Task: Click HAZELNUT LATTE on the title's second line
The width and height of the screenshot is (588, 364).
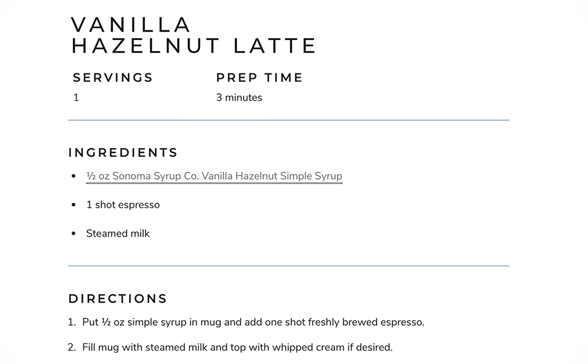Action: [x=194, y=46]
